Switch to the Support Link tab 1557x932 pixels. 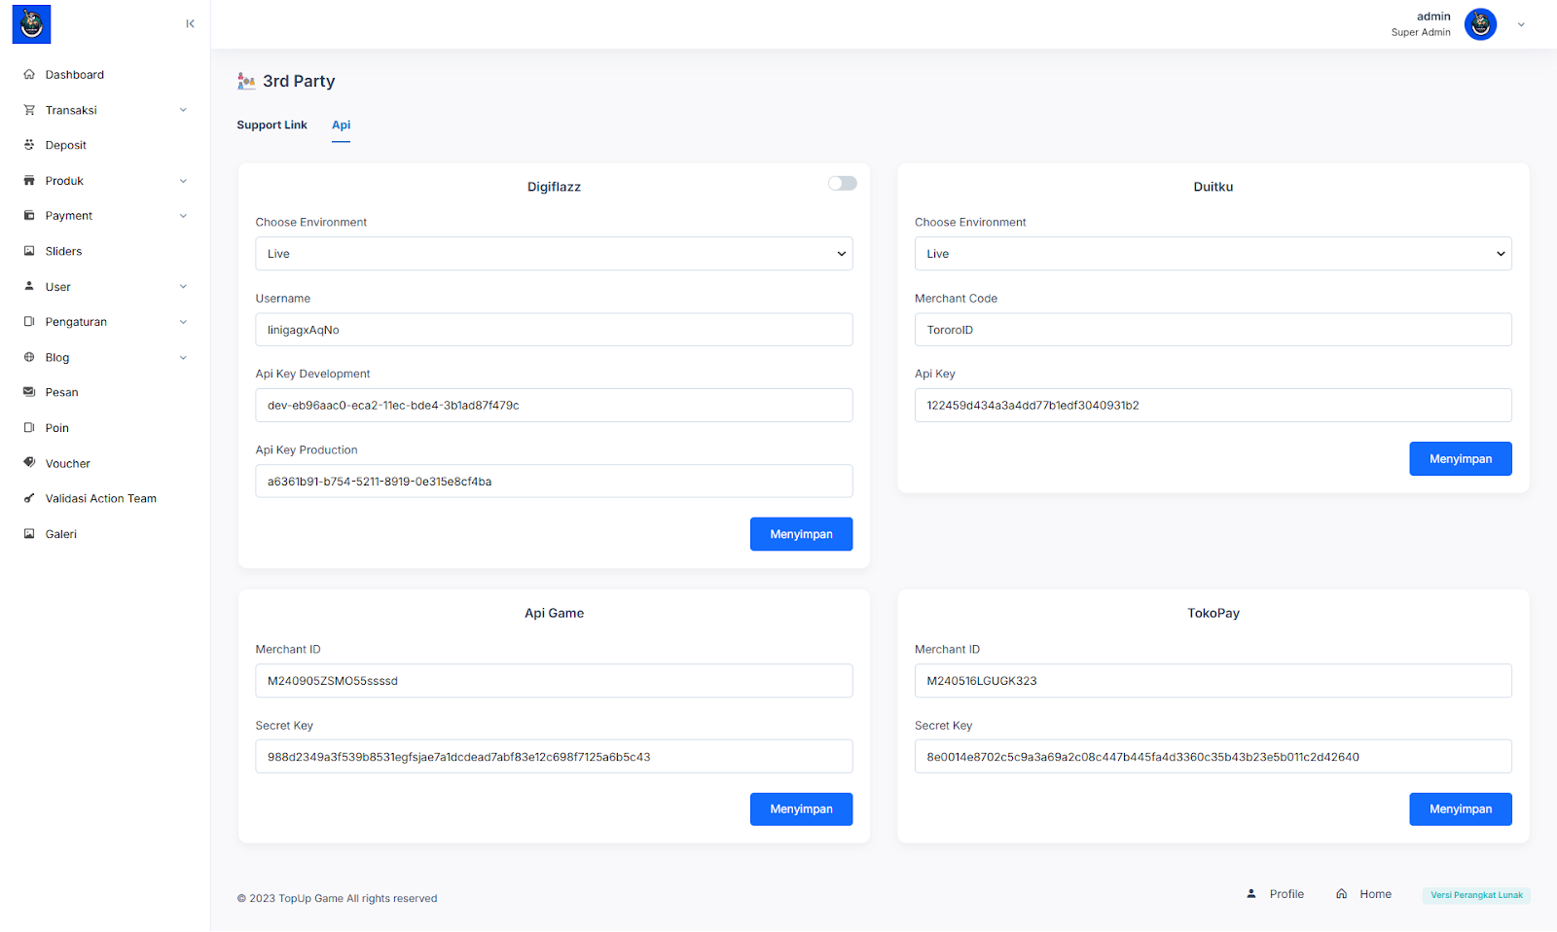point(272,125)
